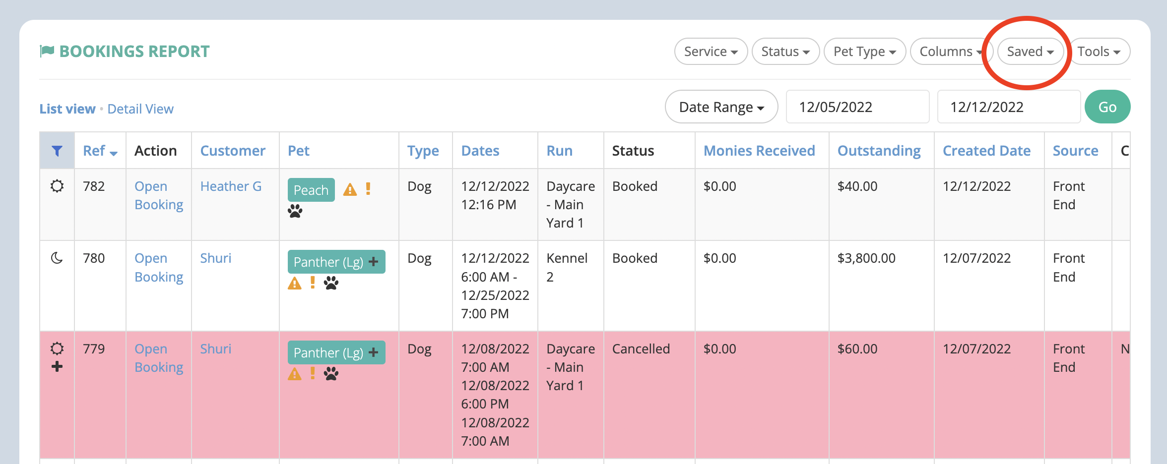This screenshot has height=464, width=1167.
Task: Click the paw print icon in row 780
Action: [x=331, y=283]
